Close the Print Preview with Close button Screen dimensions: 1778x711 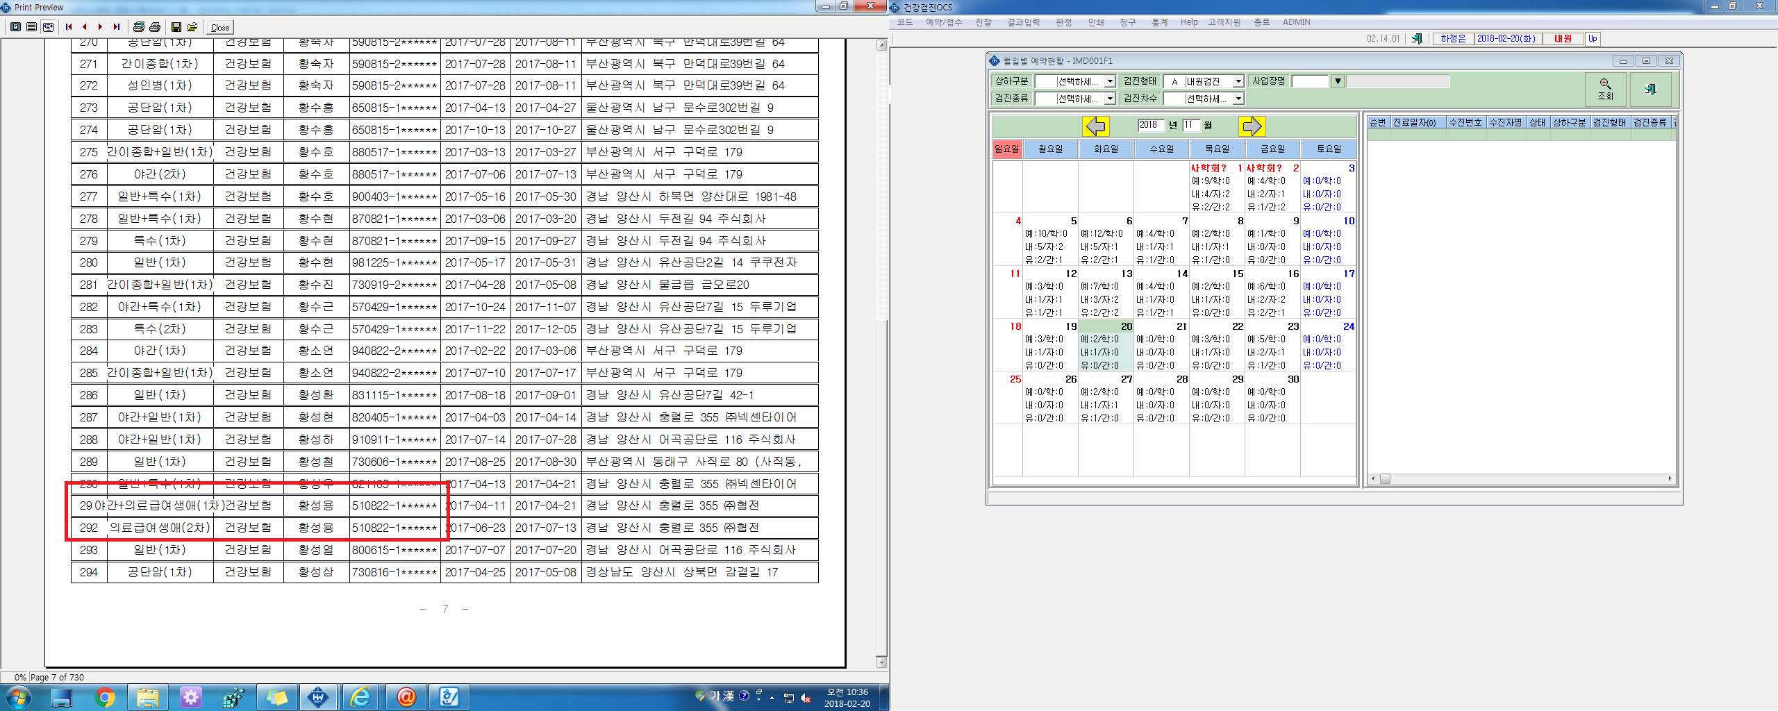(220, 28)
